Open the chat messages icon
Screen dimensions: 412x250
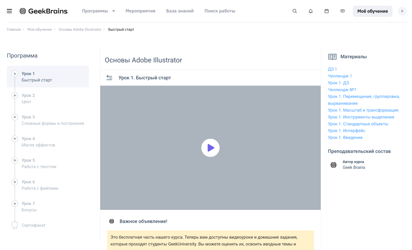pos(343,11)
